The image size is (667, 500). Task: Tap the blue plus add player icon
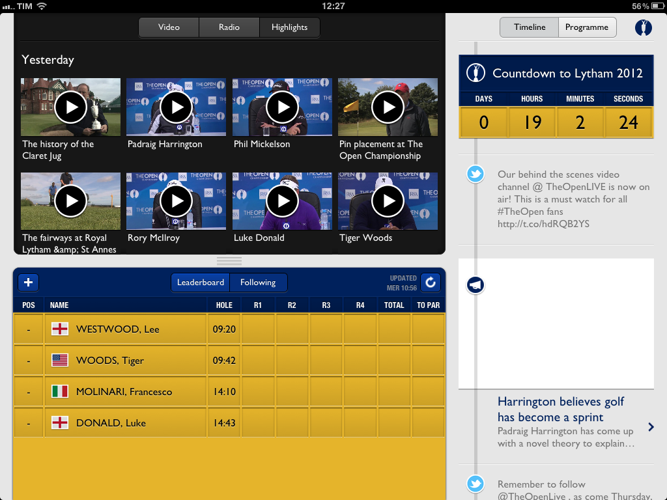(29, 283)
